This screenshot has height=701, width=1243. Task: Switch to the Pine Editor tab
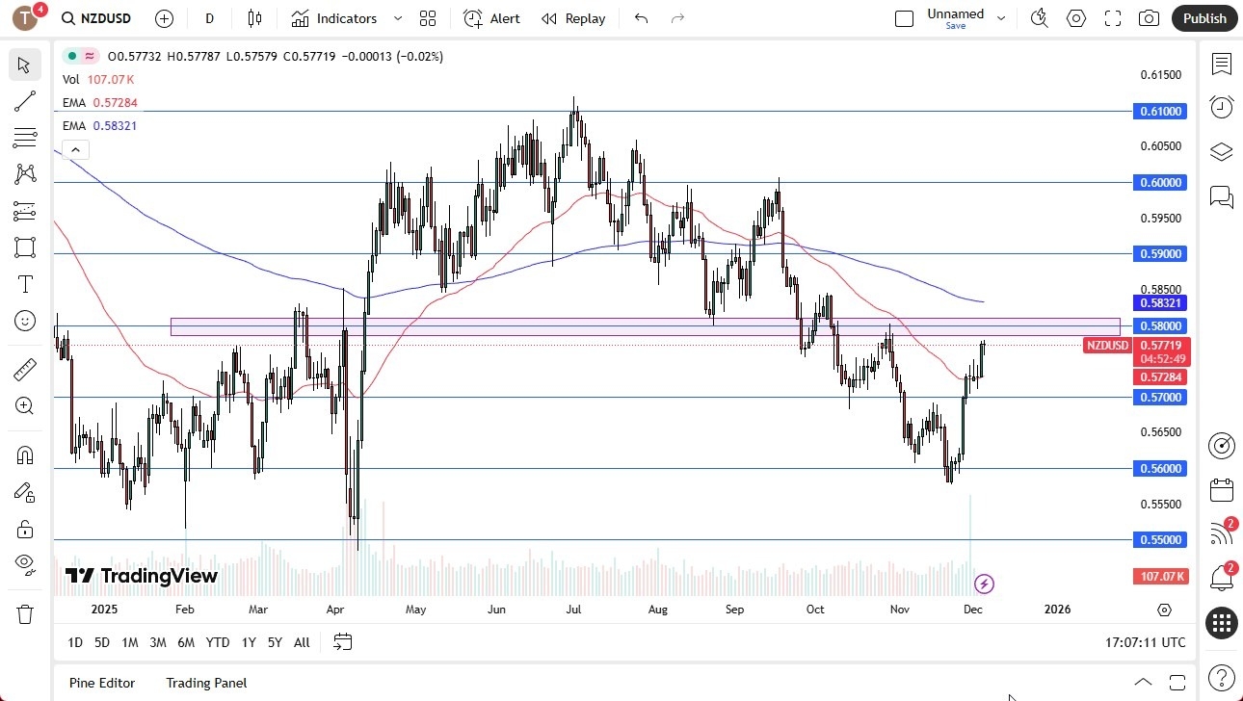tap(101, 683)
